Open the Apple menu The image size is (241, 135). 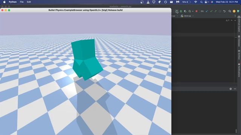point(4,2)
